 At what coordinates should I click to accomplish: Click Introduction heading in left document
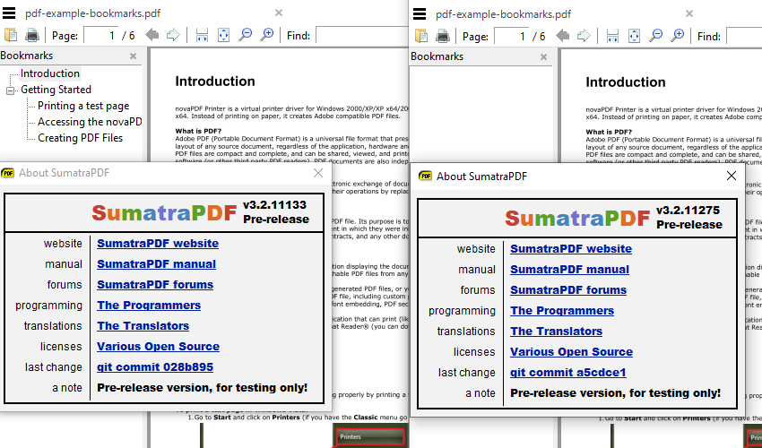(215, 82)
